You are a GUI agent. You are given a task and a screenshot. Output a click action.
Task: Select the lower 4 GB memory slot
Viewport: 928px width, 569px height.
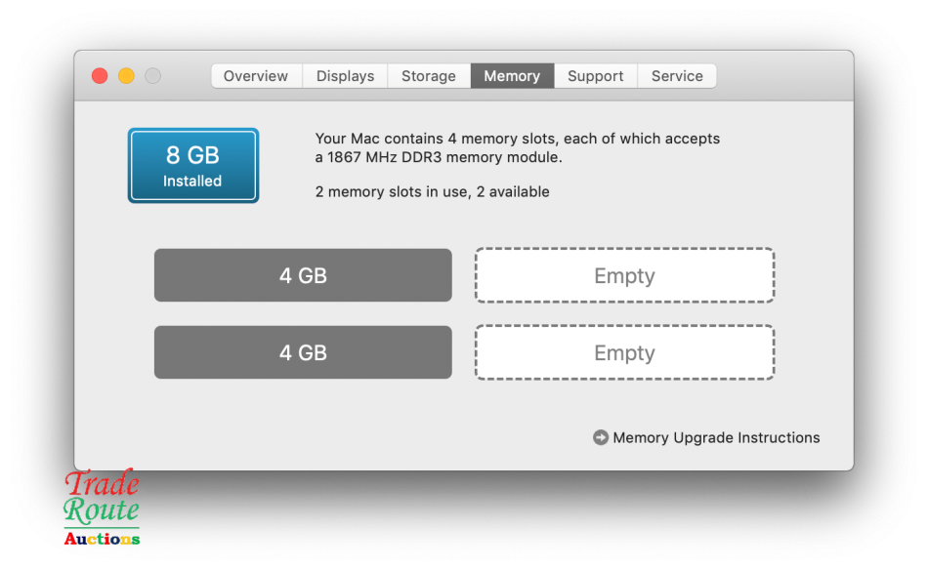[303, 352]
